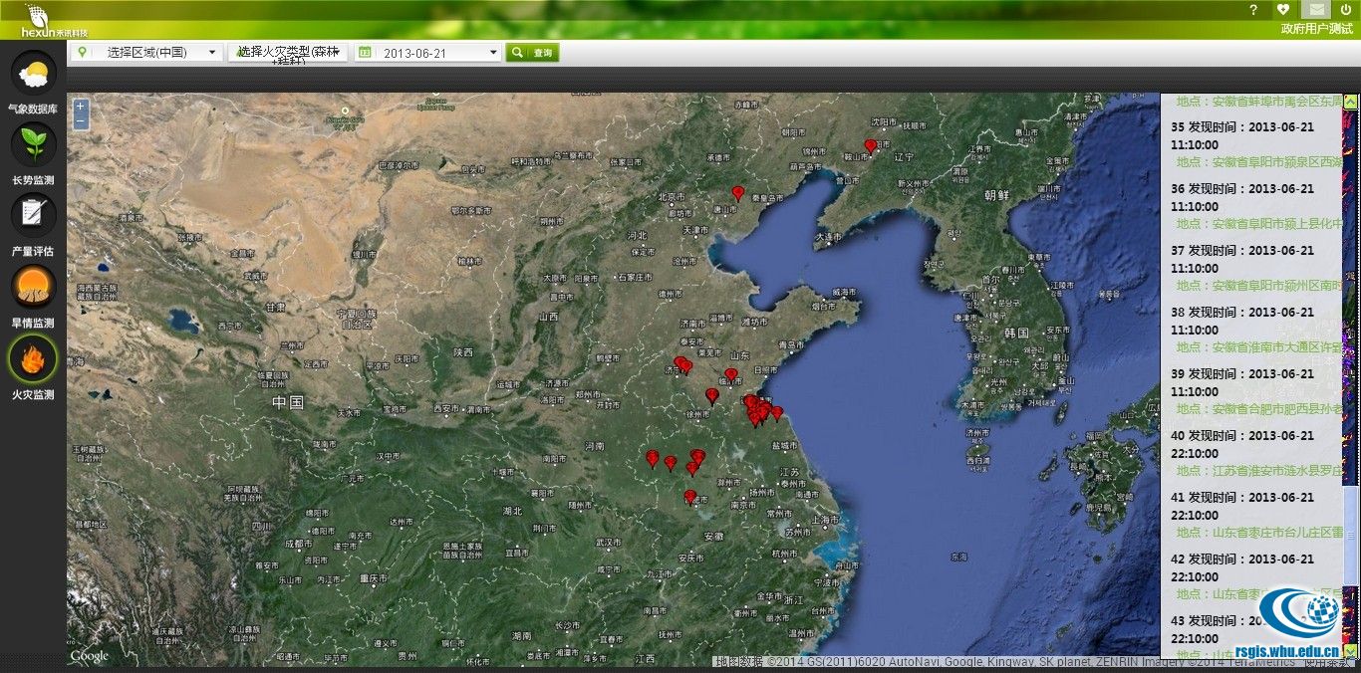Image resolution: width=1361 pixels, height=673 pixels.
Task: Click the Google logo on the map
Action: 90,656
